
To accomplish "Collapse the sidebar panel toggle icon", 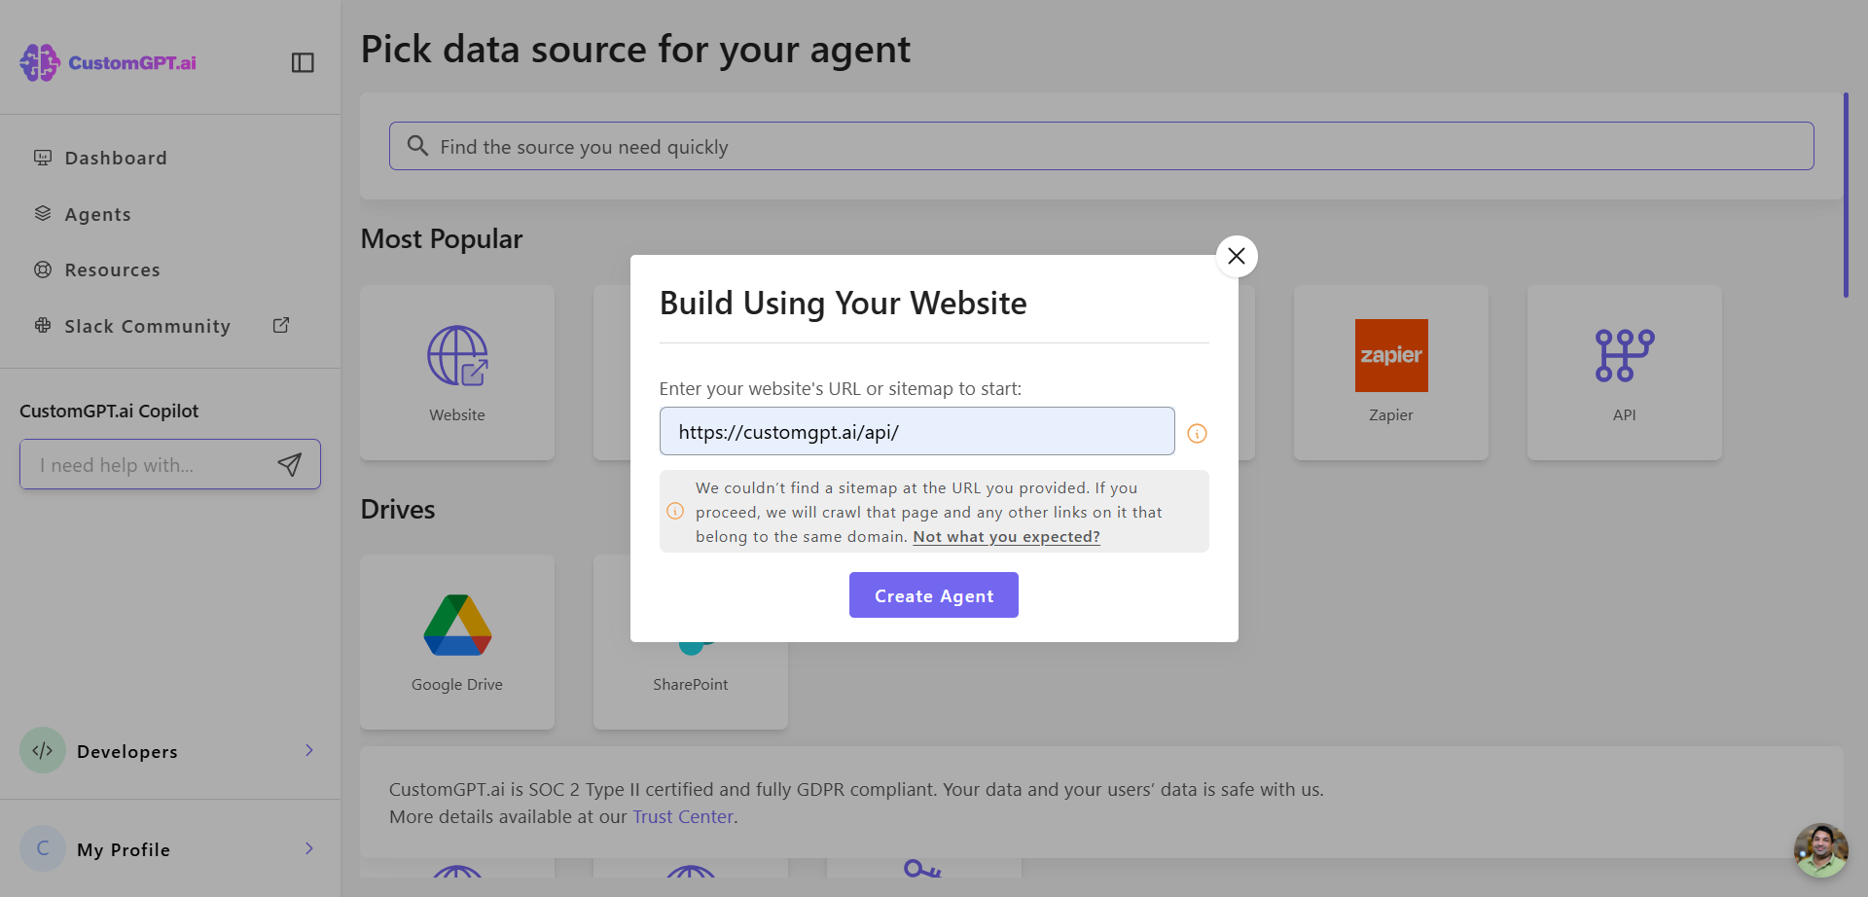I will pos(303,62).
